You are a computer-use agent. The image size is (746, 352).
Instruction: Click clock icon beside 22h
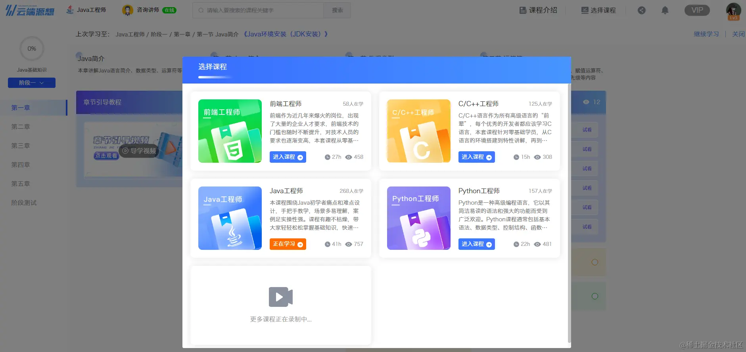pyautogui.click(x=516, y=244)
